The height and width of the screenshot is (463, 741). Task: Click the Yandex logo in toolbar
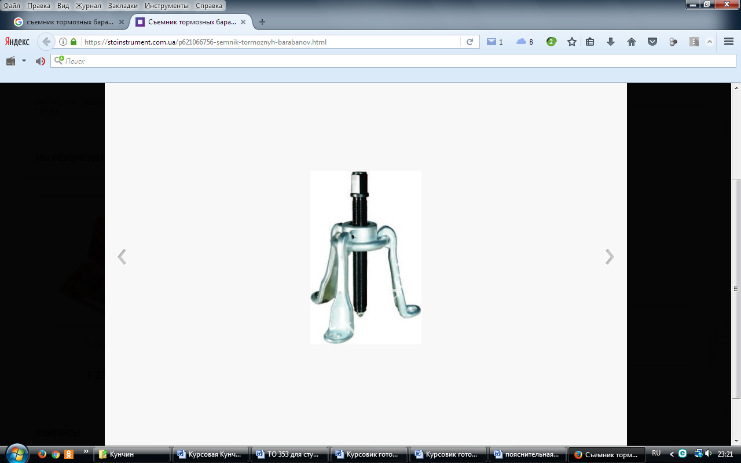[x=17, y=42]
